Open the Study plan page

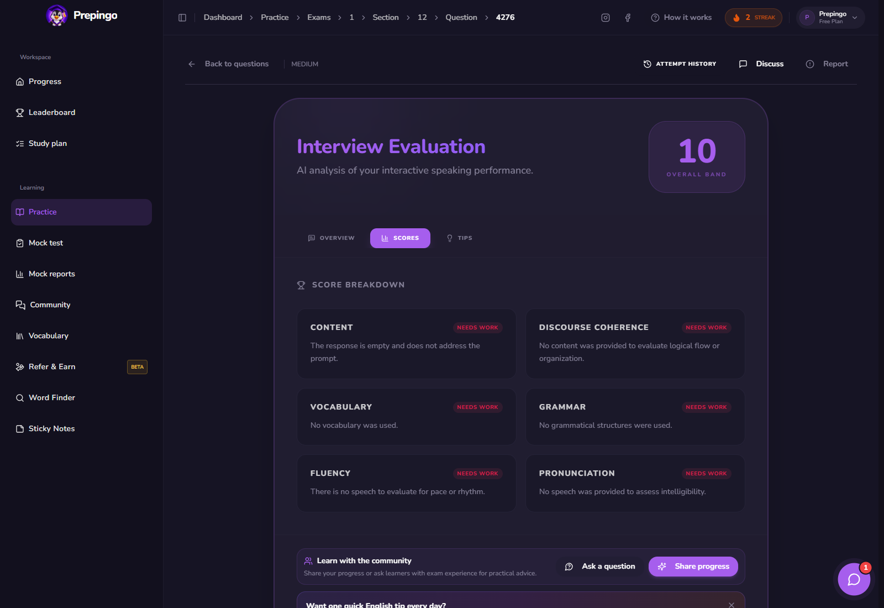point(81,144)
